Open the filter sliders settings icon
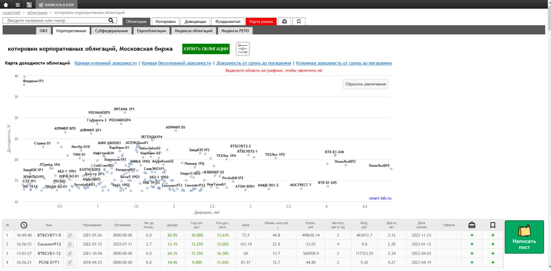551x271 pixels. (x=242, y=49)
